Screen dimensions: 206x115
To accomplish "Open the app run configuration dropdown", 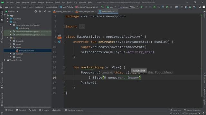I will (111, 7).
